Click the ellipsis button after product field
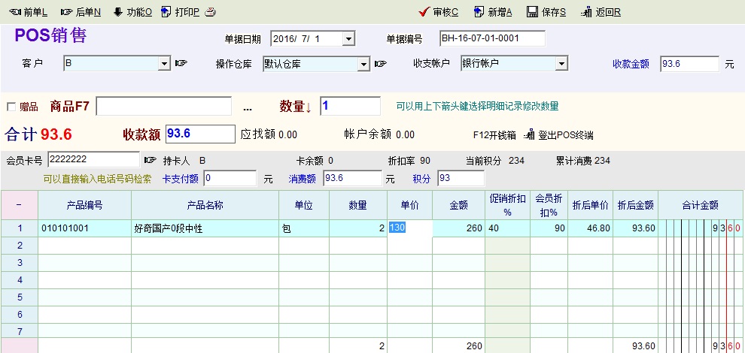 248,107
